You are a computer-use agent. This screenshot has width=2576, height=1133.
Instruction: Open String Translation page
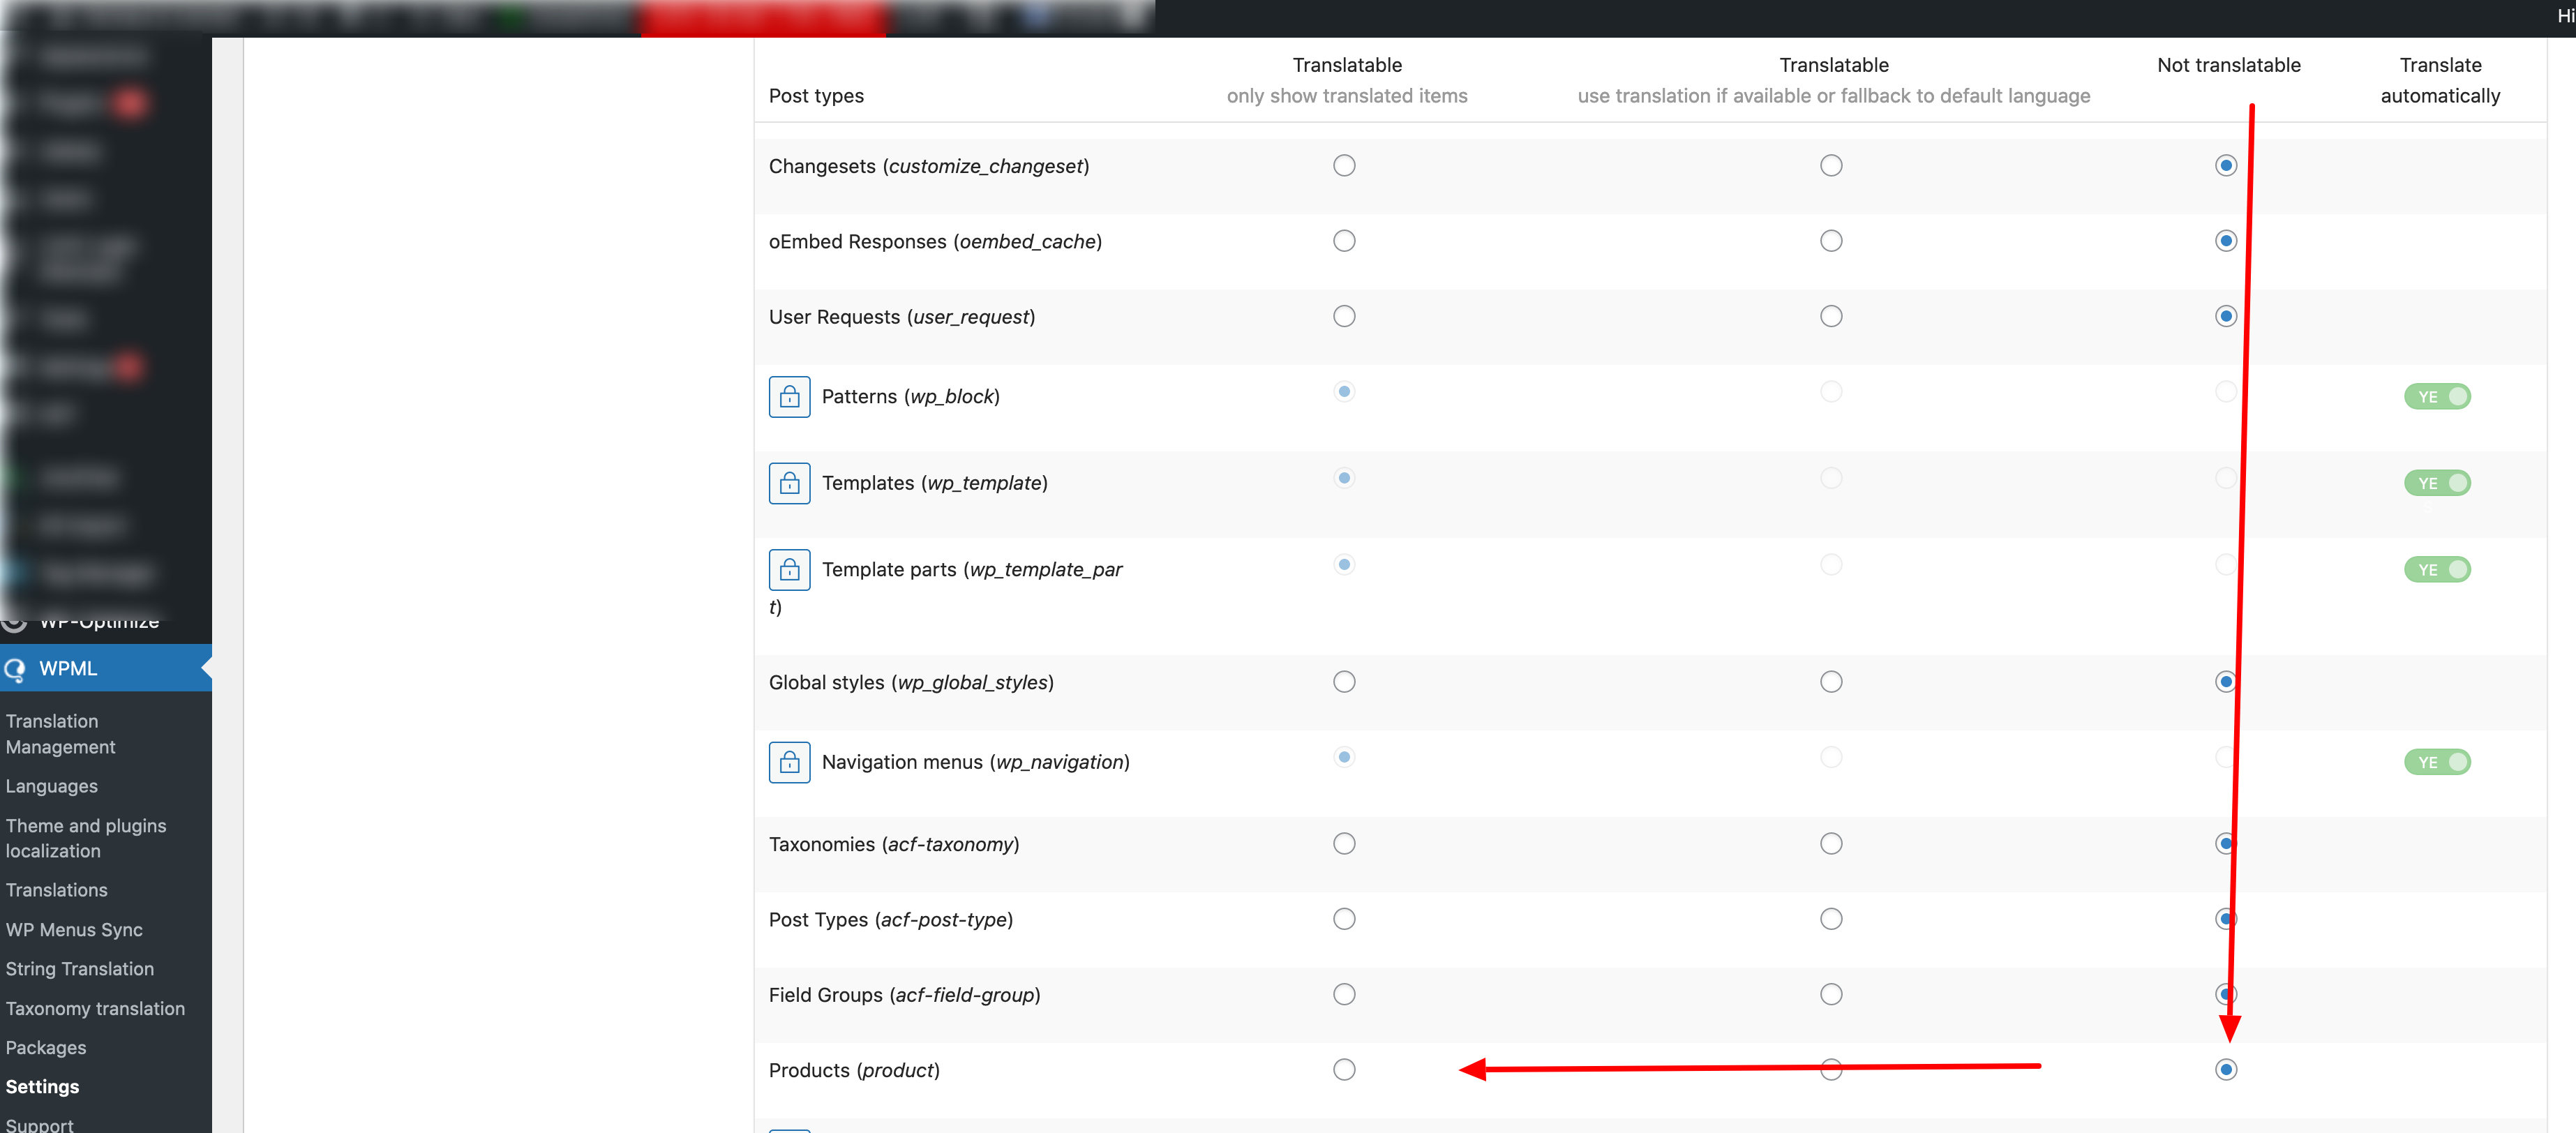point(80,969)
